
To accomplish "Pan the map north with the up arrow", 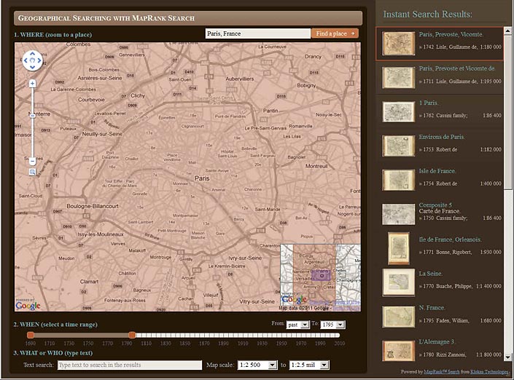I will point(32,53).
